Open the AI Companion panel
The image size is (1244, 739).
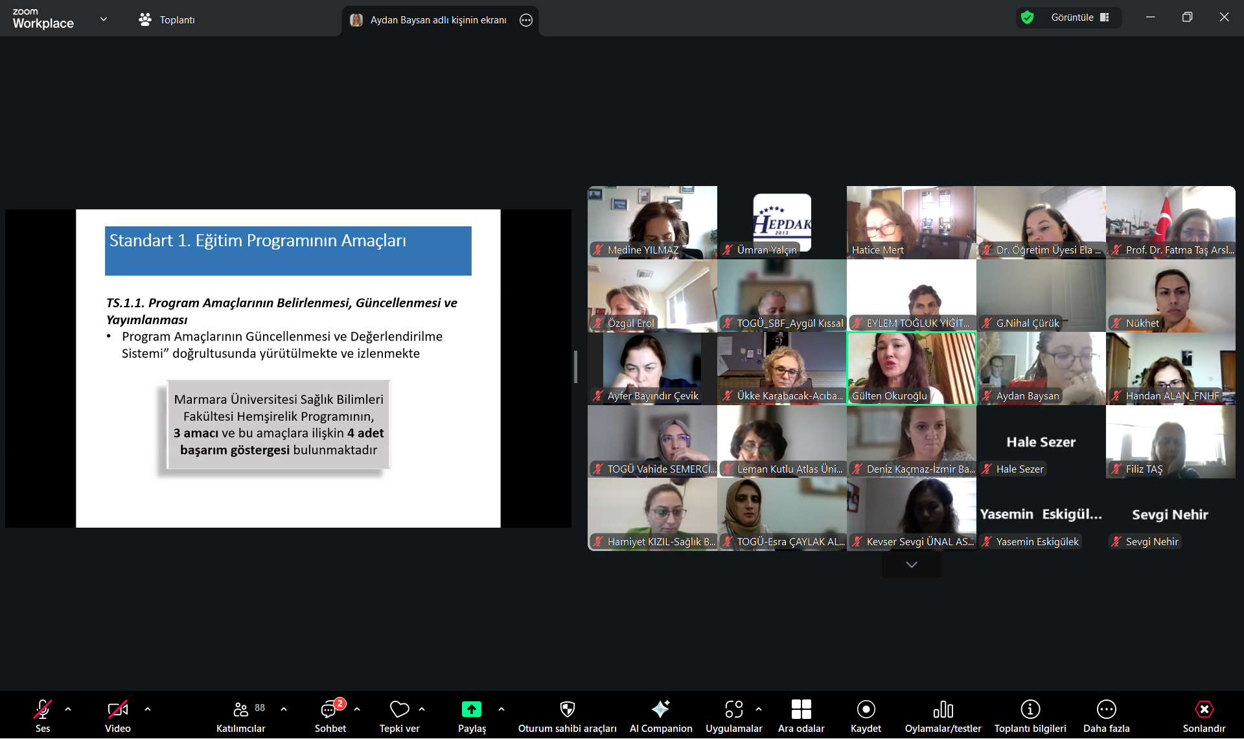pyautogui.click(x=660, y=709)
